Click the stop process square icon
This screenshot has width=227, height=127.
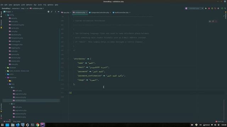[218, 8]
